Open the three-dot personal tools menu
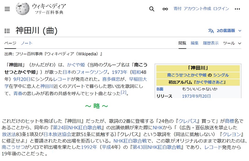This screenshot has width=249, height=161. (x=237, y=9)
